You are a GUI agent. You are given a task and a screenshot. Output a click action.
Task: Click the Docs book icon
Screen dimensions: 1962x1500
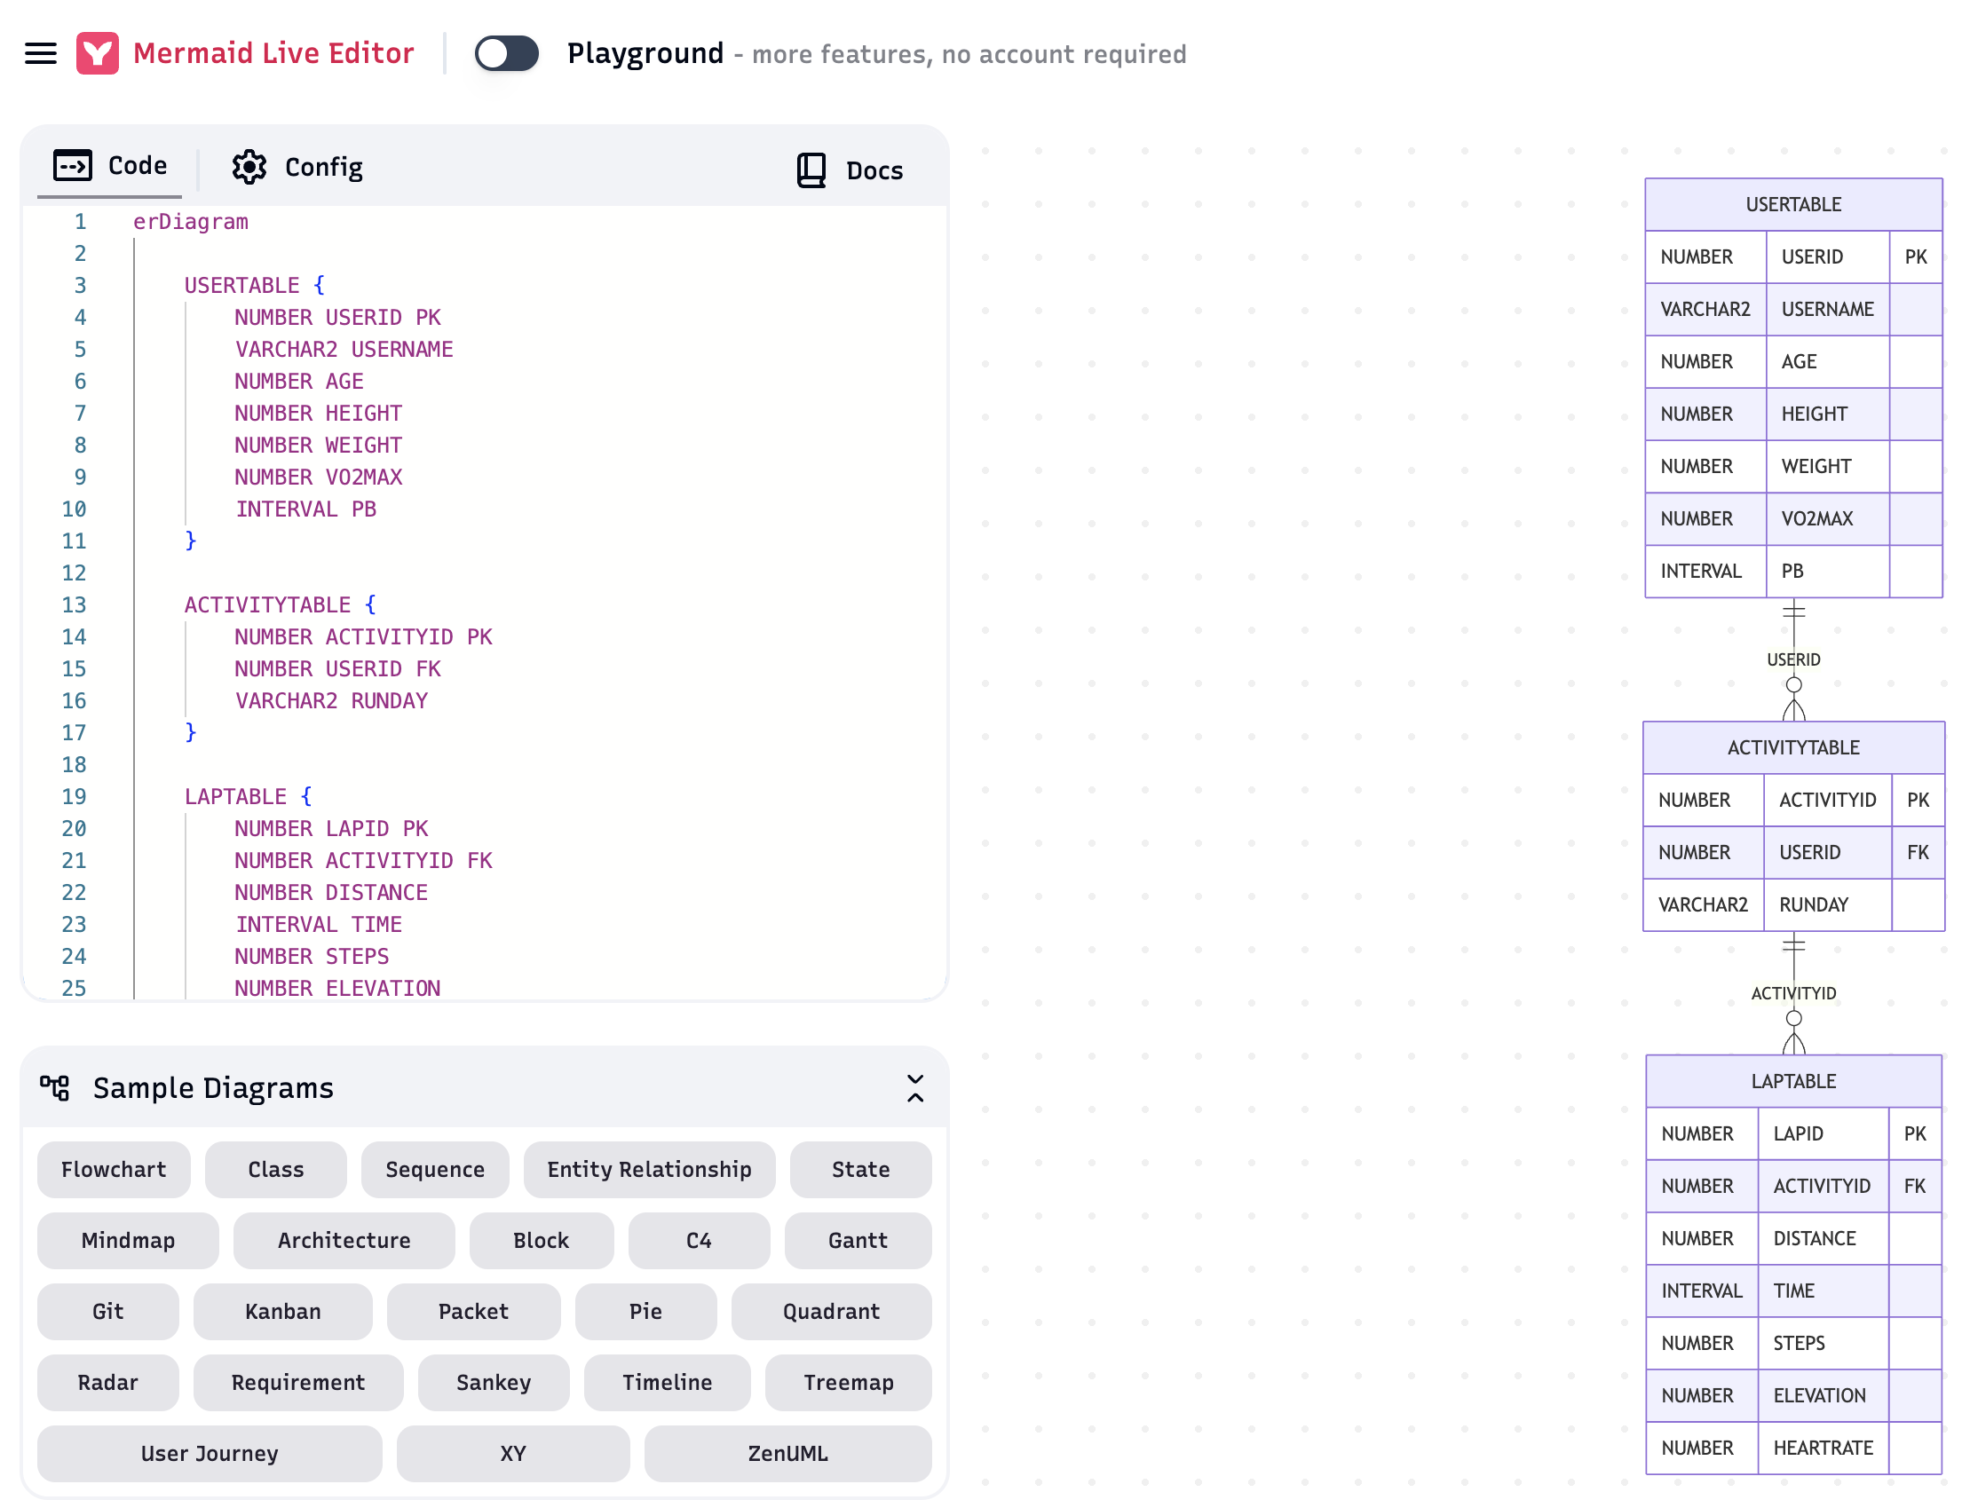point(811,170)
